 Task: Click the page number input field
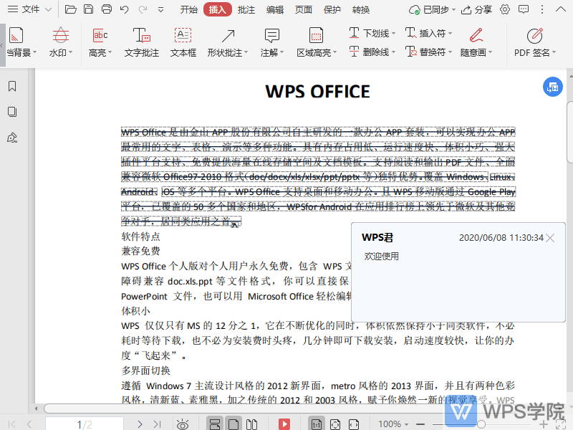[x=85, y=424]
